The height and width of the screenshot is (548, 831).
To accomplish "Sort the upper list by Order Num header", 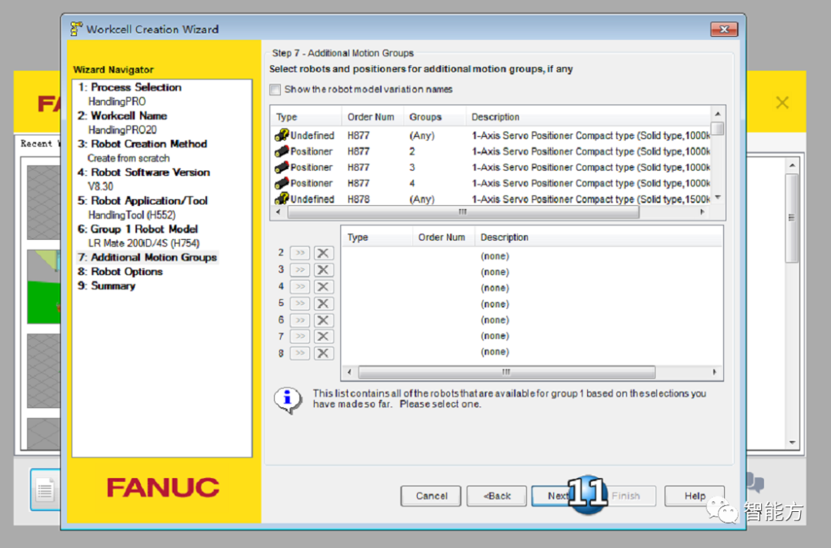I will [372, 117].
